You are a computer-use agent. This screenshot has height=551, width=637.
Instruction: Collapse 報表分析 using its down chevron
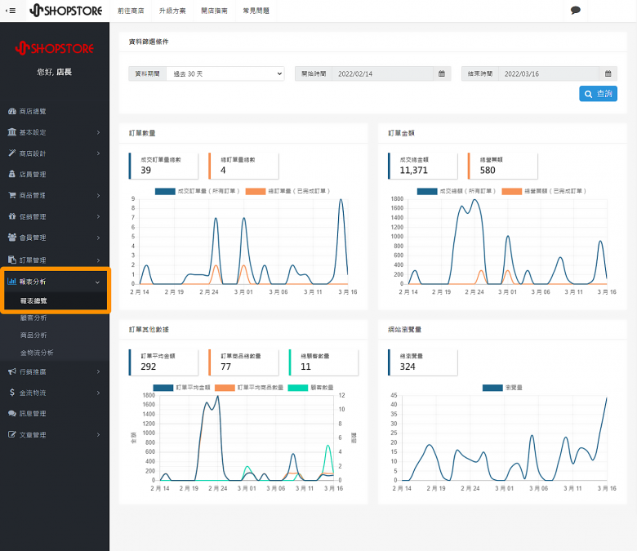tap(97, 282)
